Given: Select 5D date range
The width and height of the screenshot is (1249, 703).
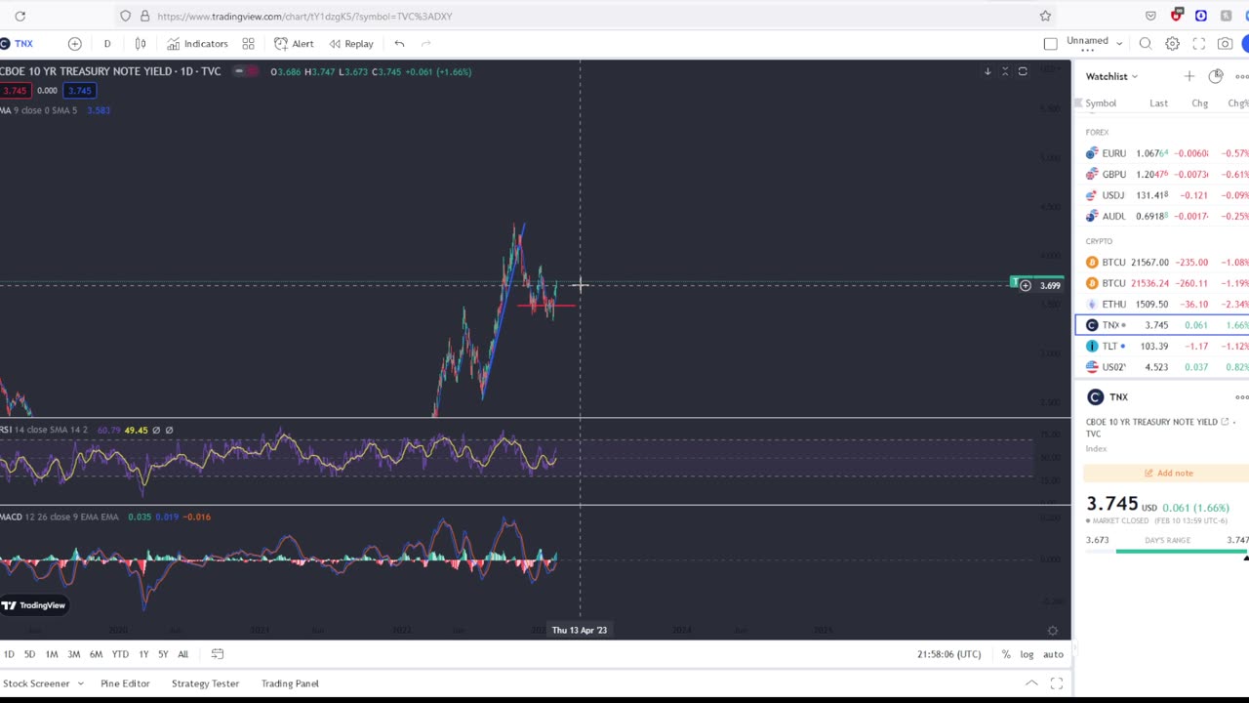Looking at the screenshot, I should pyautogui.click(x=29, y=654).
